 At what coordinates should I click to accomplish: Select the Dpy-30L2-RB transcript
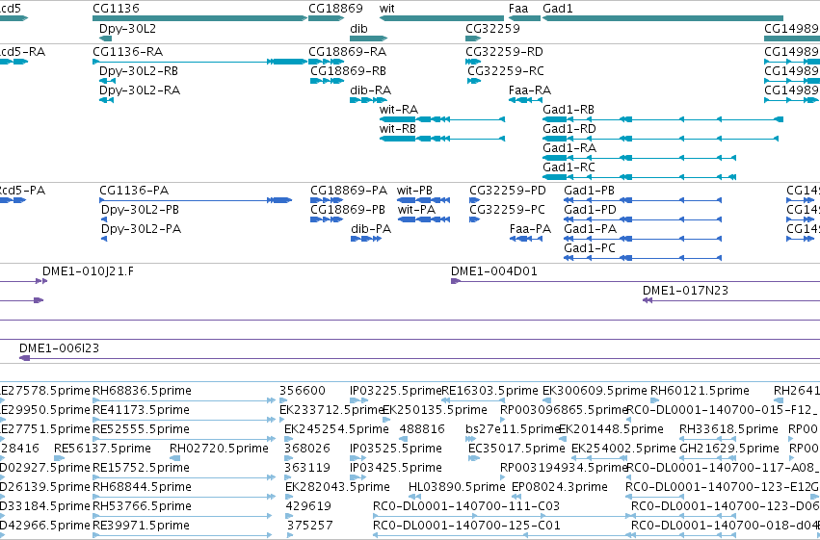click(107, 81)
